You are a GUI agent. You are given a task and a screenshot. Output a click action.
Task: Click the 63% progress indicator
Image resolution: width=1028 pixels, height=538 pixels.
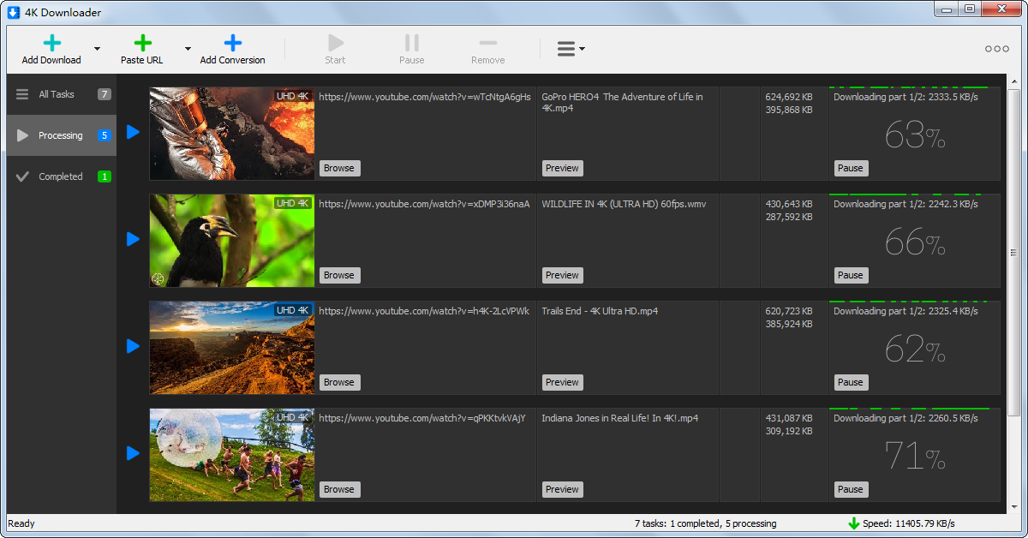click(x=914, y=135)
